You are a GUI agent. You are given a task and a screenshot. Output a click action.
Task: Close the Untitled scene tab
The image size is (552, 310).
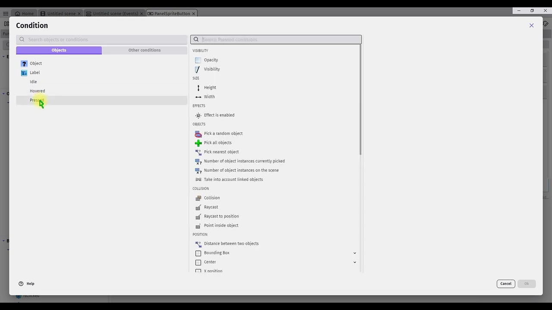click(79, 13)
